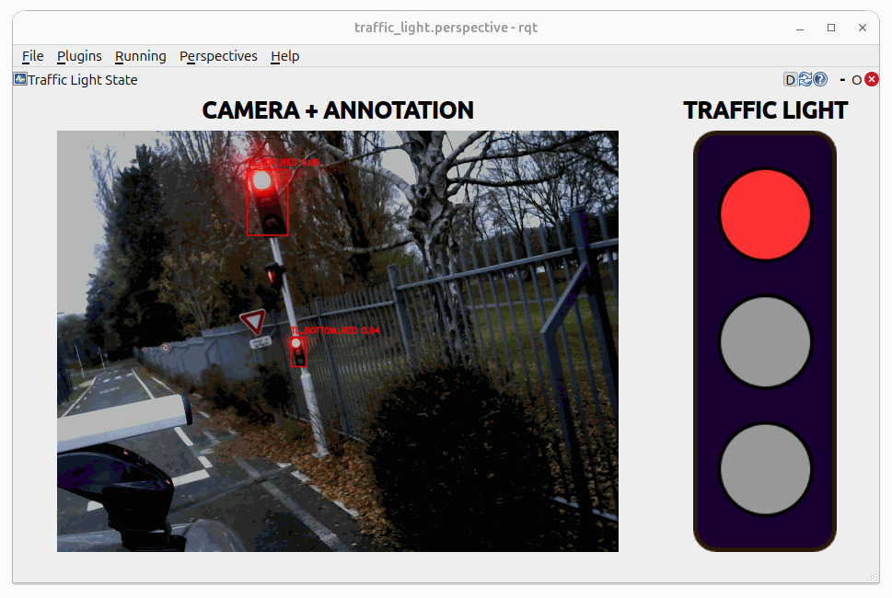This screenshot has height=598, width=892.
Task: Close the Traffic Light State plugin
Action: pos(871,80)
